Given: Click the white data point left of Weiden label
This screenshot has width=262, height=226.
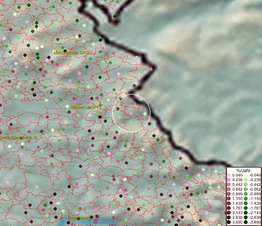Looking at the screenshot, I should click(x=67, y=106).
